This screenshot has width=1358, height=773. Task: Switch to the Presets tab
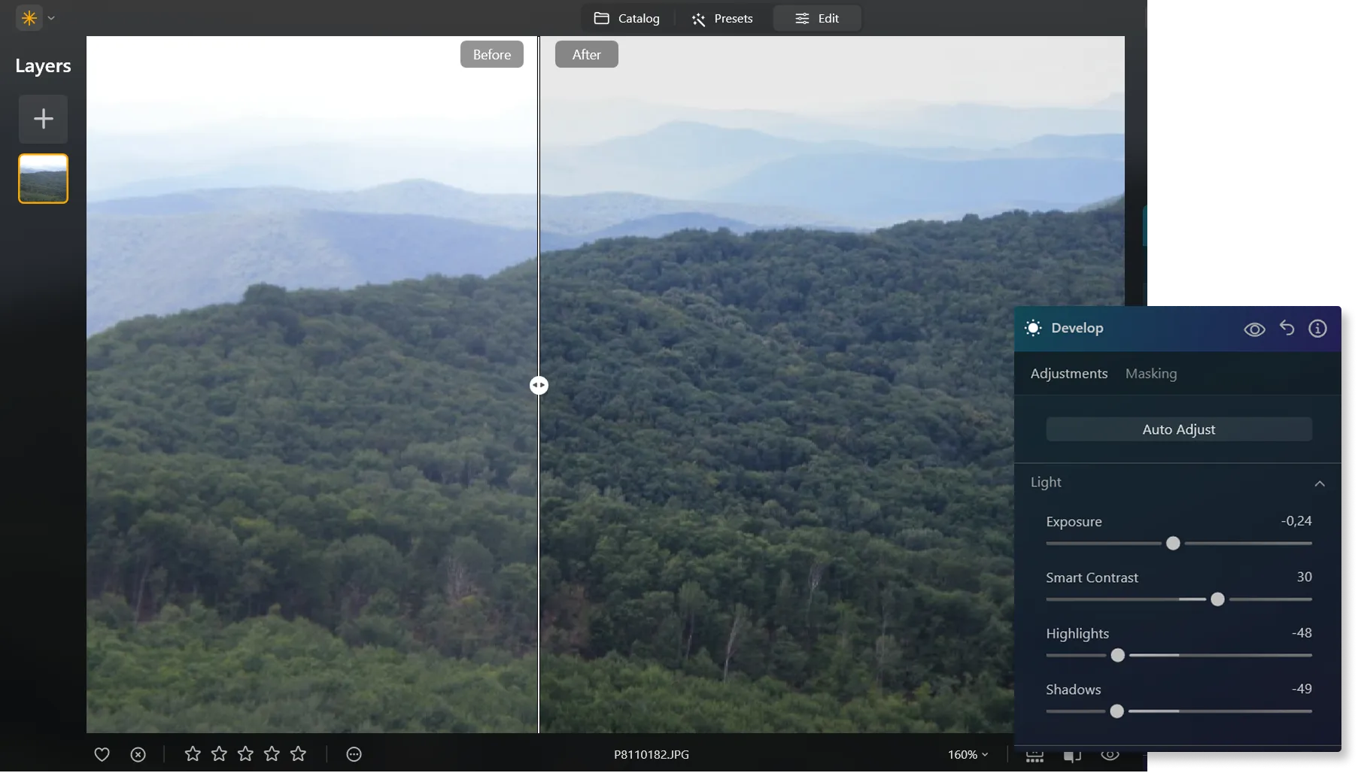[722, 18]
